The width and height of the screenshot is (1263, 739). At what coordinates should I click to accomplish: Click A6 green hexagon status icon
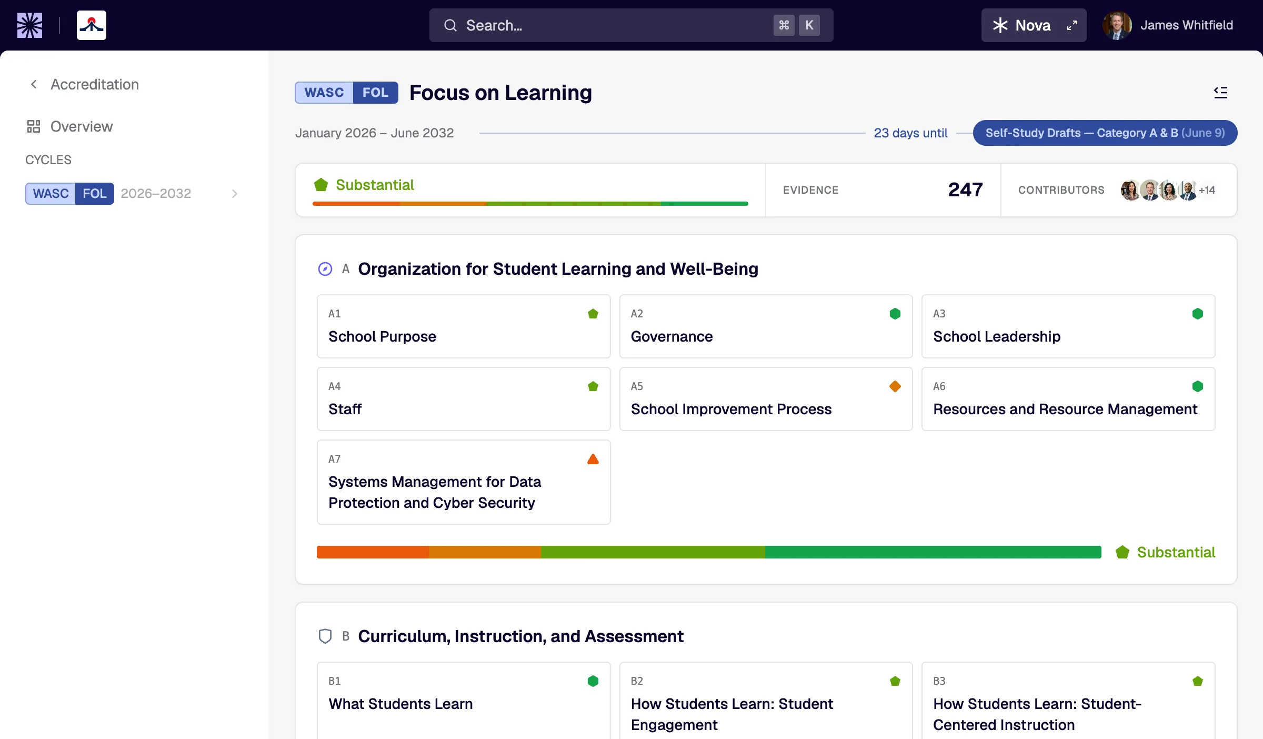[x=1198, y=386]
